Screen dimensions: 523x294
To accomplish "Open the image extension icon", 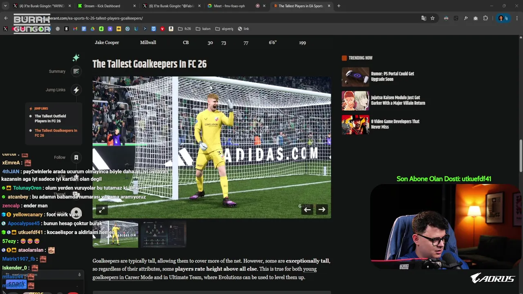I will 456,18.
